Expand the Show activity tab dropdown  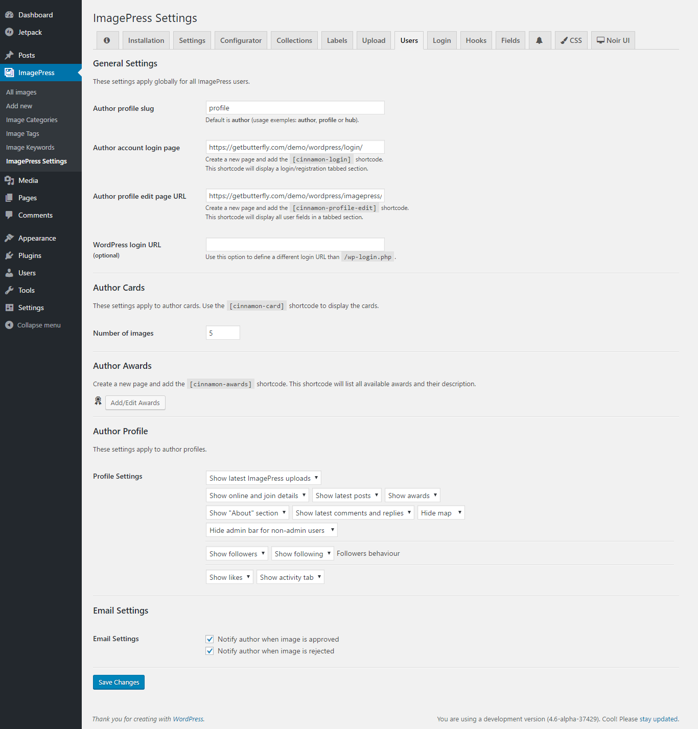tap(290, 577)
